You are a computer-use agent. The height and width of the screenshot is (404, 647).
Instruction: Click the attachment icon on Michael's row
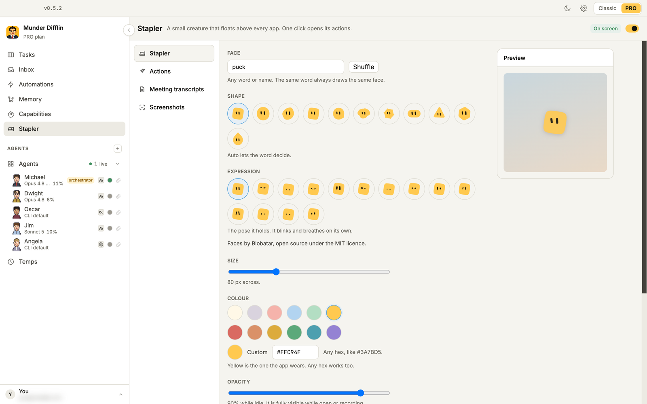click(118, 180)
